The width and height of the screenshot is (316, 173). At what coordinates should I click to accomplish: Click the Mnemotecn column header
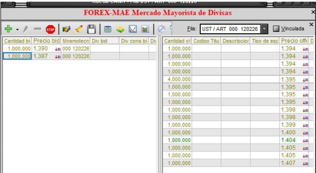point(76,41)
